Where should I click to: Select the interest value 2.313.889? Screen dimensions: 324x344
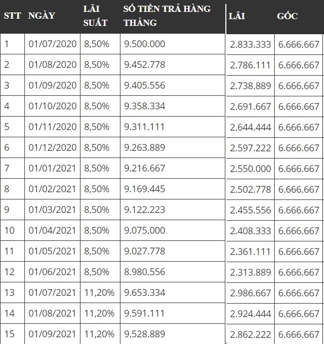[250, 273]
